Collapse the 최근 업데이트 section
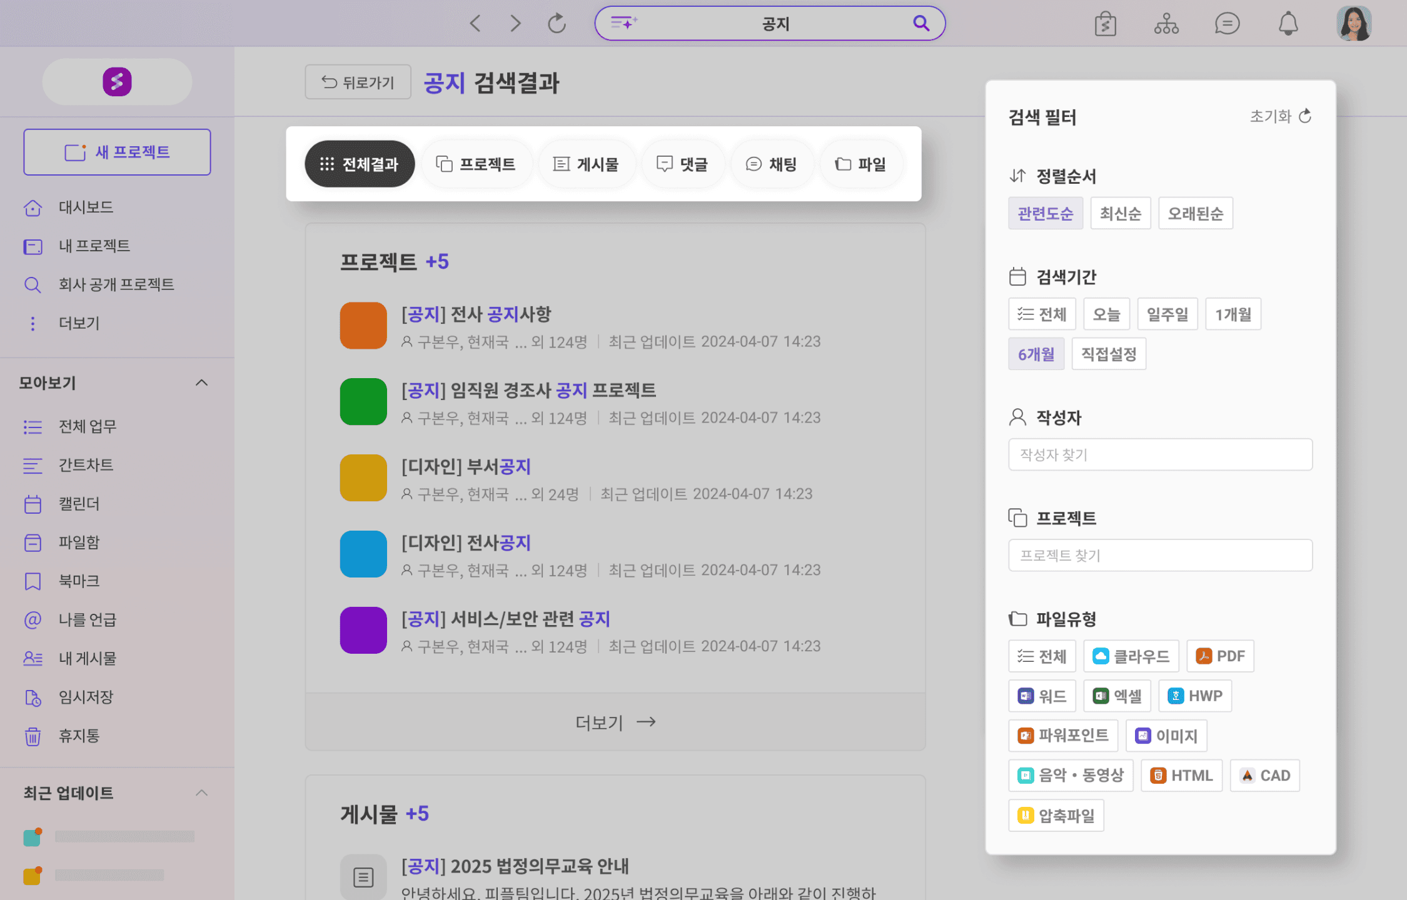 pos(201,792)
